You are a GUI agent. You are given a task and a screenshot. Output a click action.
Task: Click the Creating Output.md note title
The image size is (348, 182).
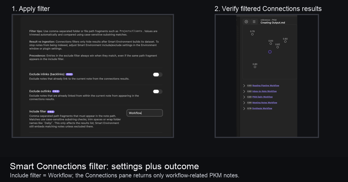click(x=273, y=23)
